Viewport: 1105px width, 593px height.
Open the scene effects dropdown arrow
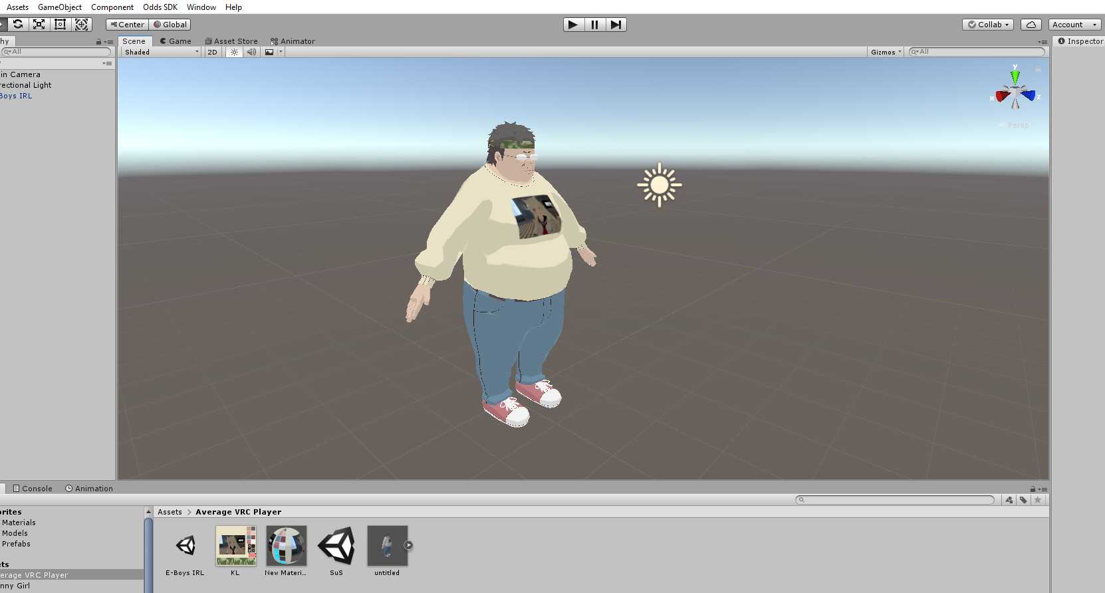(x=281, y=52)
